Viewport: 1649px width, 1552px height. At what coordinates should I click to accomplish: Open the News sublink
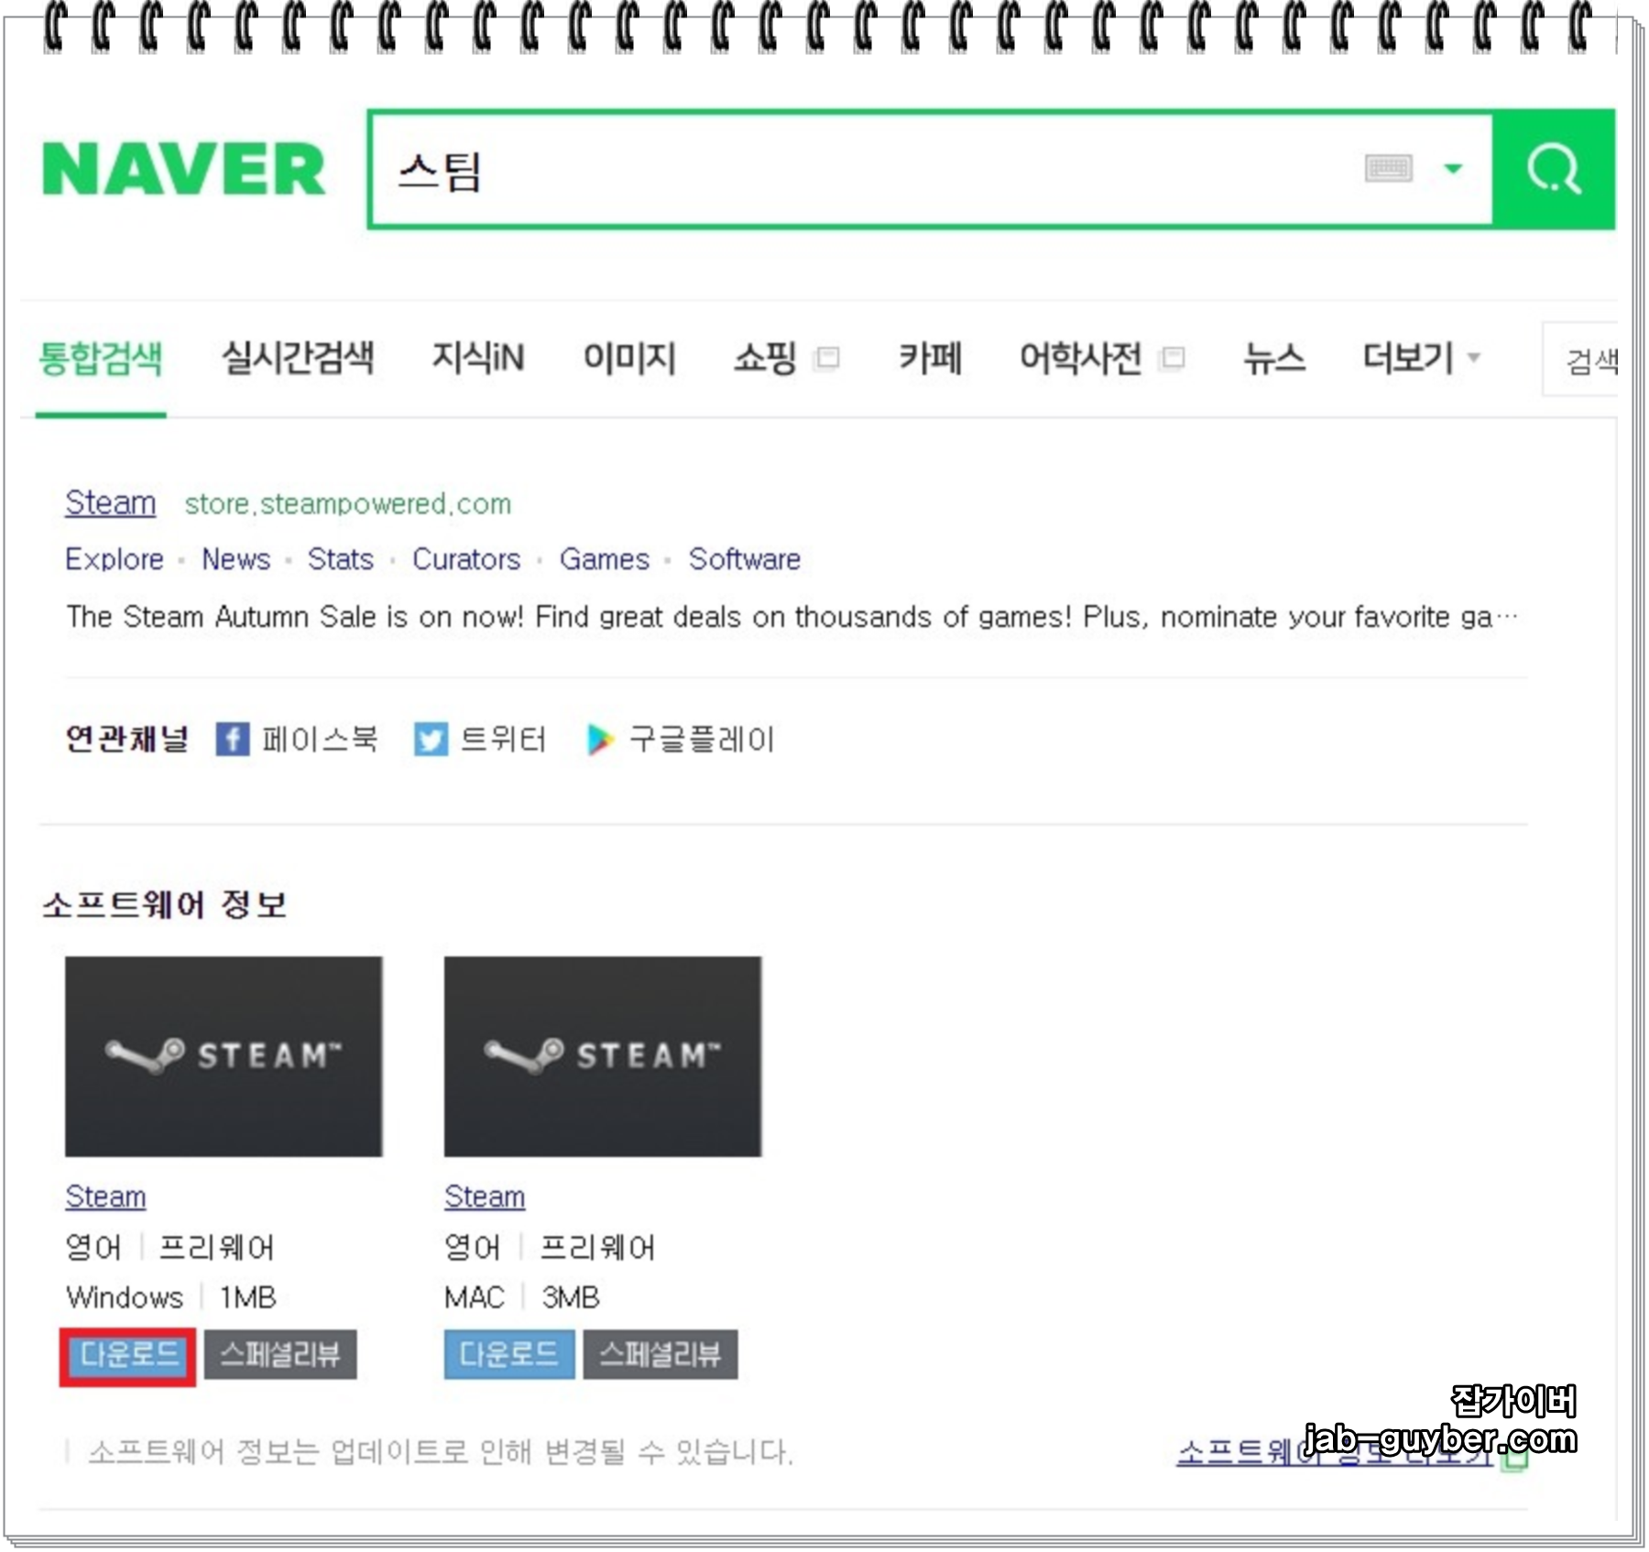236,559
